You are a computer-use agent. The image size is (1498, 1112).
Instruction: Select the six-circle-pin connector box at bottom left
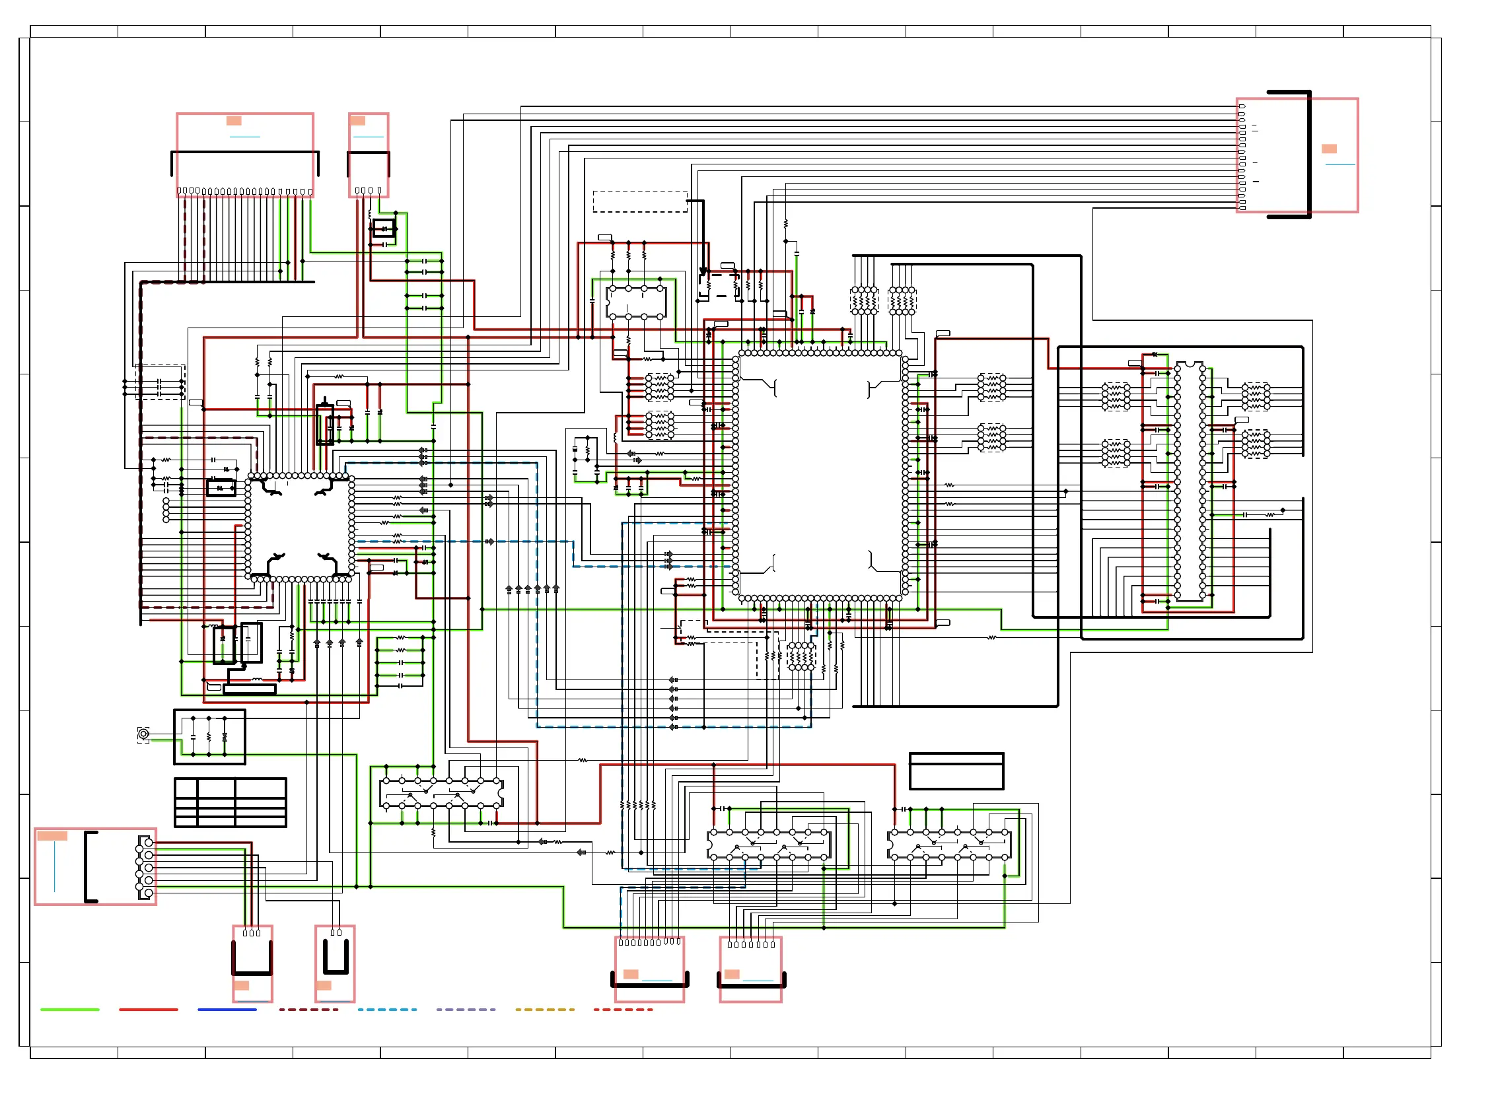point(95,866)
